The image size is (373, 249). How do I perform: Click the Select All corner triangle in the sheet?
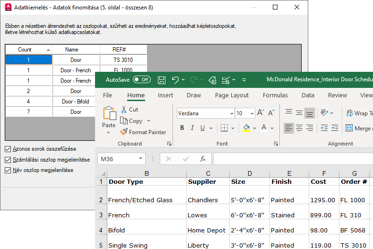coord(104,173)
